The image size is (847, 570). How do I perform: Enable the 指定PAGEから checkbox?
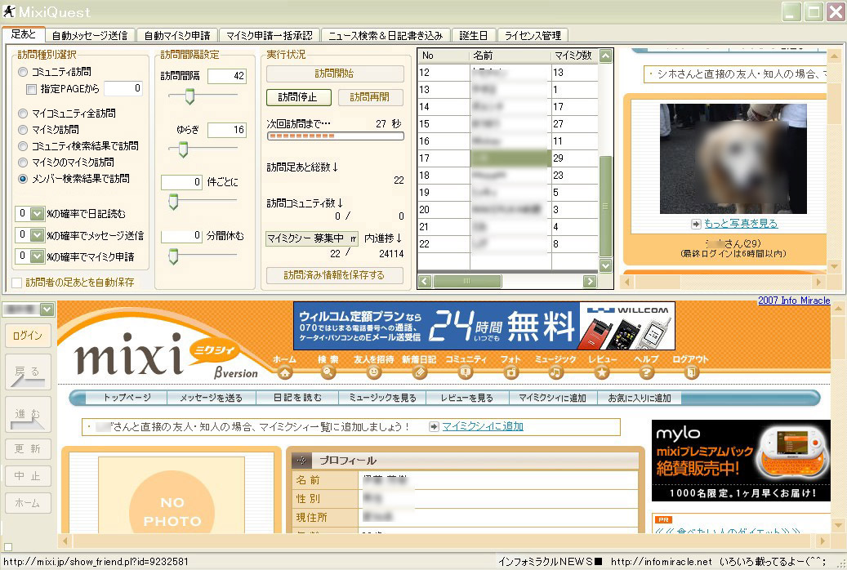(x=31, y=89)
